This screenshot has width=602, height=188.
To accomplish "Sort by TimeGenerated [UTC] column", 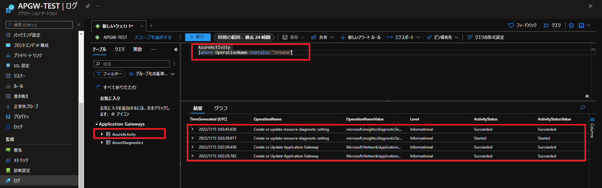I will point(208,119).
